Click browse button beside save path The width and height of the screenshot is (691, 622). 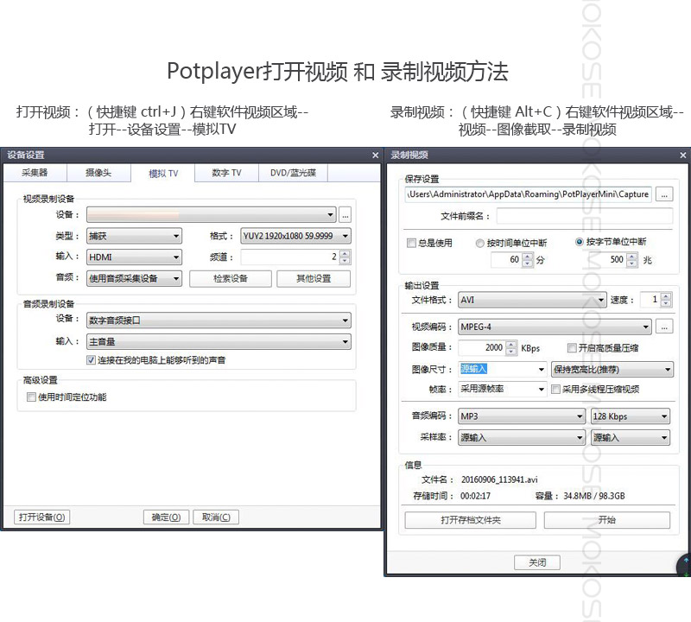pos(664,194)
